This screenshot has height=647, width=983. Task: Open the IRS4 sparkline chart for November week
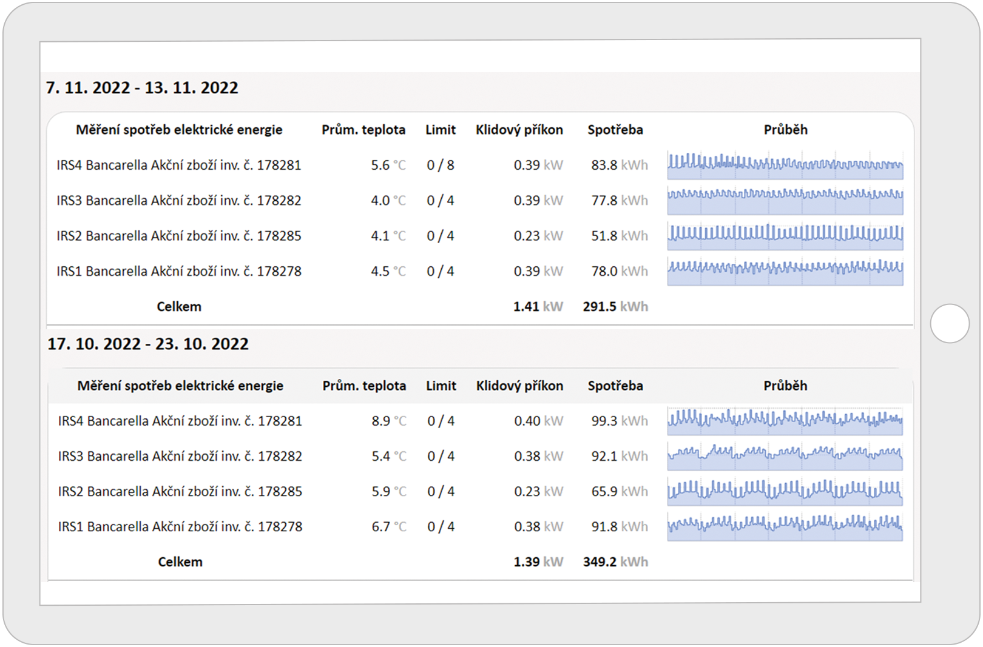(785, 166)
